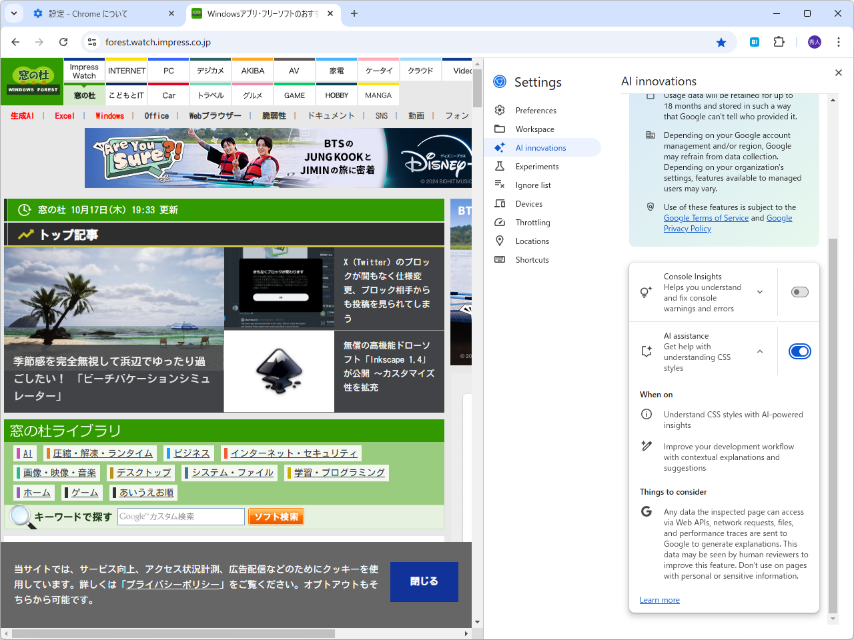Expand the Console Insights description chevron
Screen dimensions: 854x640
click(x=759, y=292)
